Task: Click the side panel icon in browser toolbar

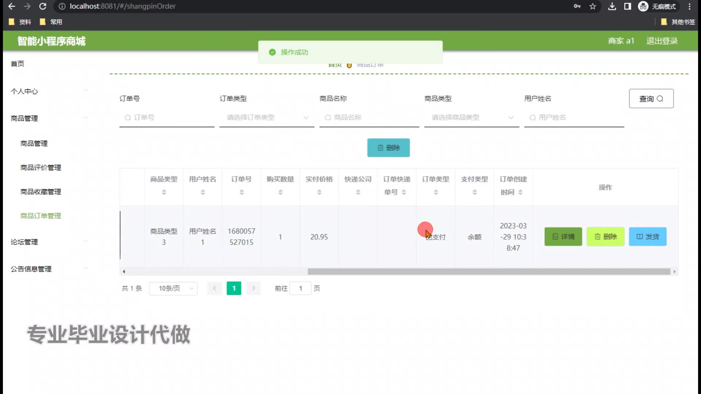Action: [x=628, y=6]
